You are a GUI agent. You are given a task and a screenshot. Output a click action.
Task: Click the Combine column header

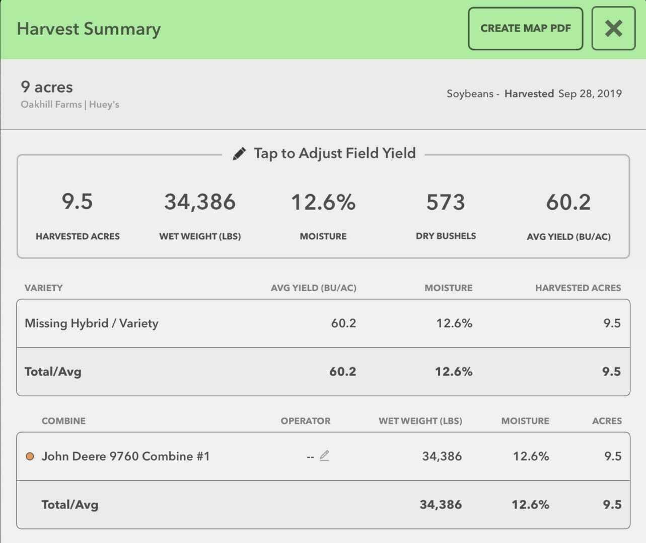click(x=63, y=421)
